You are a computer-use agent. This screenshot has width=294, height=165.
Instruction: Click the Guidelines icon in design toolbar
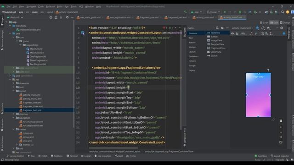pyautogui.click(x=271, y=33)
